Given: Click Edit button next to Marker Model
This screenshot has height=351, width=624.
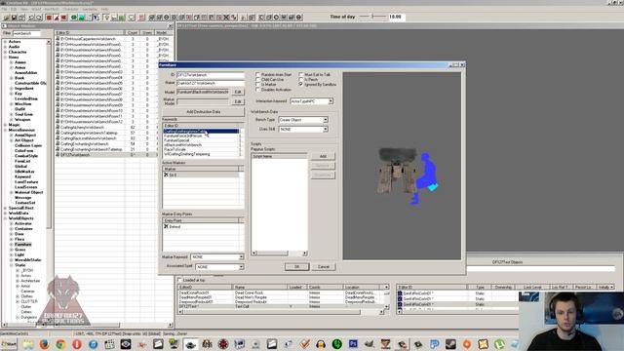Looking at the screenshot, I should (238, 101).
